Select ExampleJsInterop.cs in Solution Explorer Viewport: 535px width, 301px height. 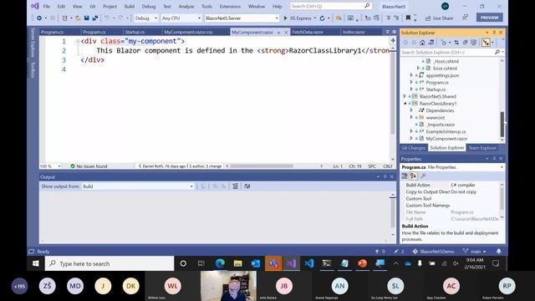click(x=446, y=131)
